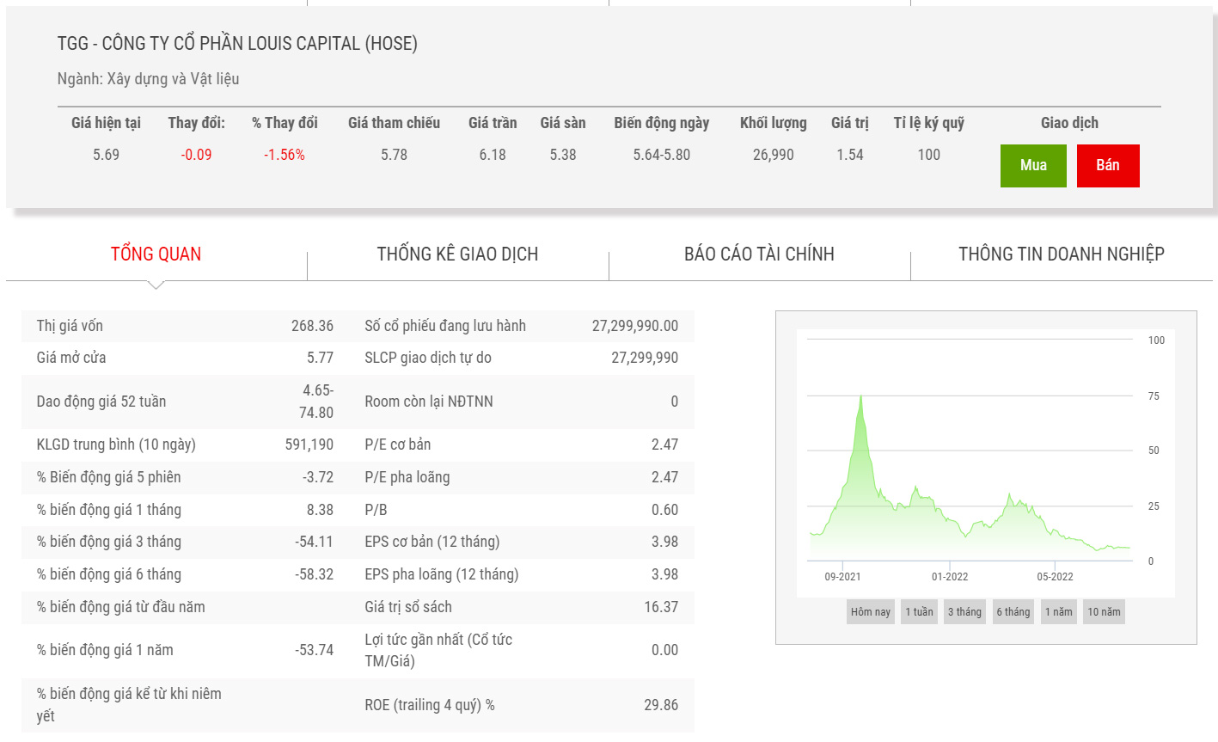The width and height of the screenshot is (1218, 742).
Task: Click the green Mua buy button
Action: pyautogui.click(x=1033, y=166)
